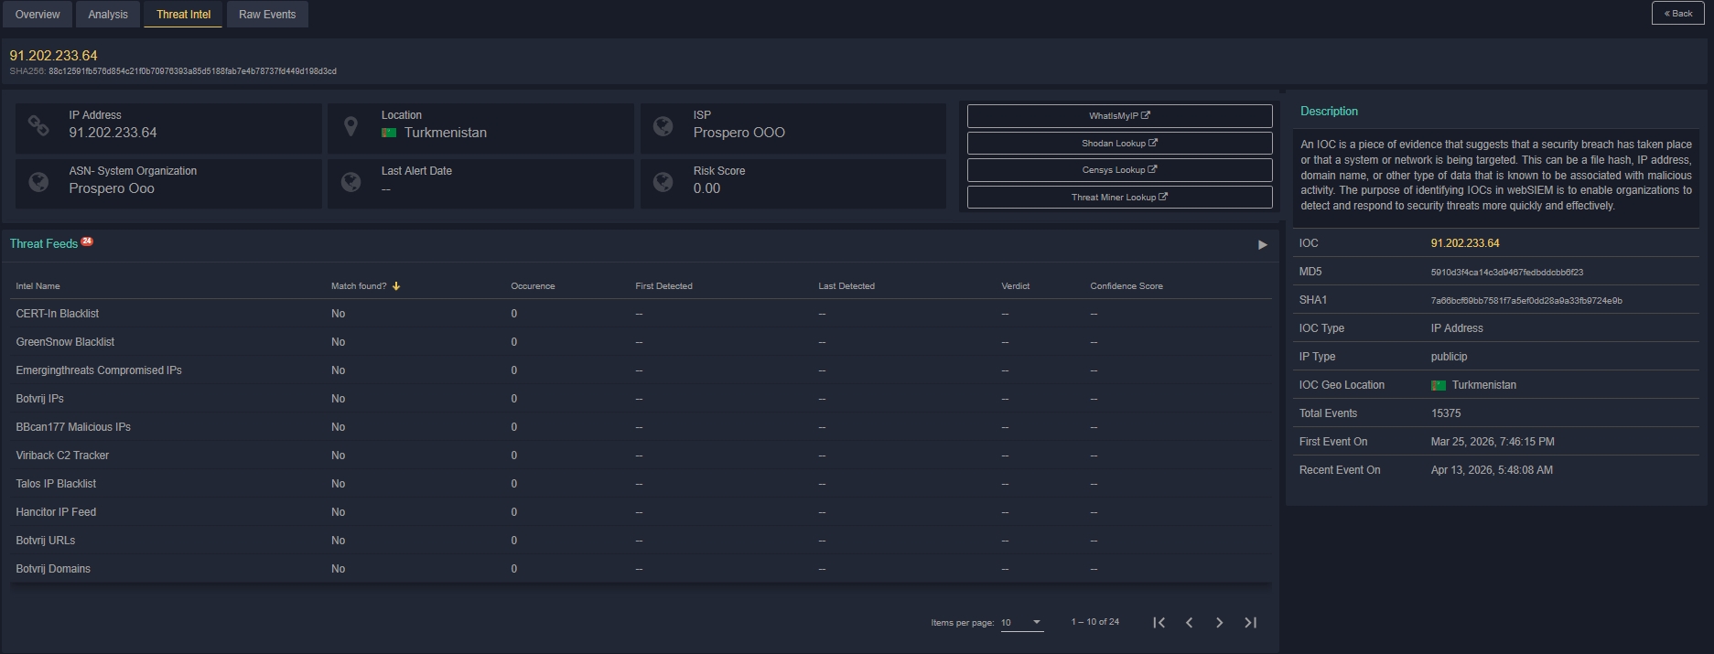Image resolution: width=1714 pixels, height=654 pixels.
Task: Click the yellow IOC value 91.202.233.64 in Description panel
Action: click(1465, 243)
